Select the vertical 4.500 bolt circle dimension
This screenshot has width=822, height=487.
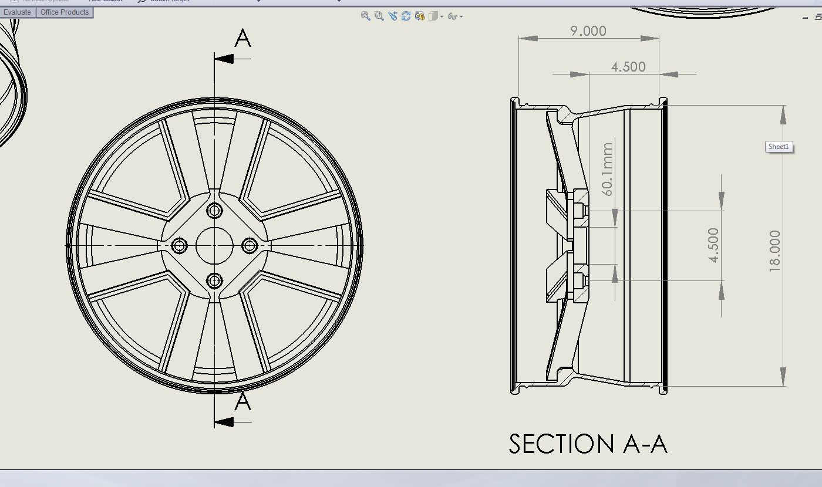tap(713, 245)
